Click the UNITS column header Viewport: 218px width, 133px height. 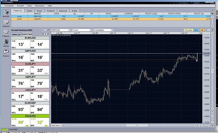(x=57, y=14)
